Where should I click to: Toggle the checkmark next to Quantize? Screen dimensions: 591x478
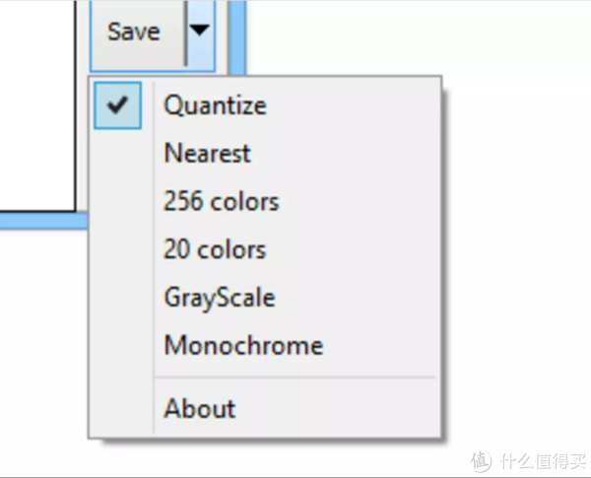[x=118, y=105]
